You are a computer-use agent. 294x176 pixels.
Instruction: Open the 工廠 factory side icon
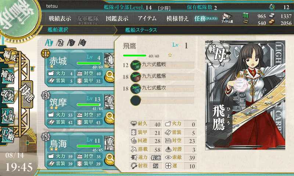8,135
